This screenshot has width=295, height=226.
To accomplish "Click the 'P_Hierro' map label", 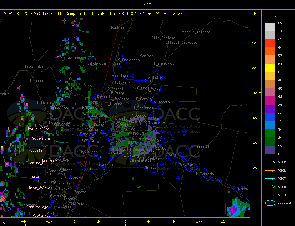I will point(114,104).
